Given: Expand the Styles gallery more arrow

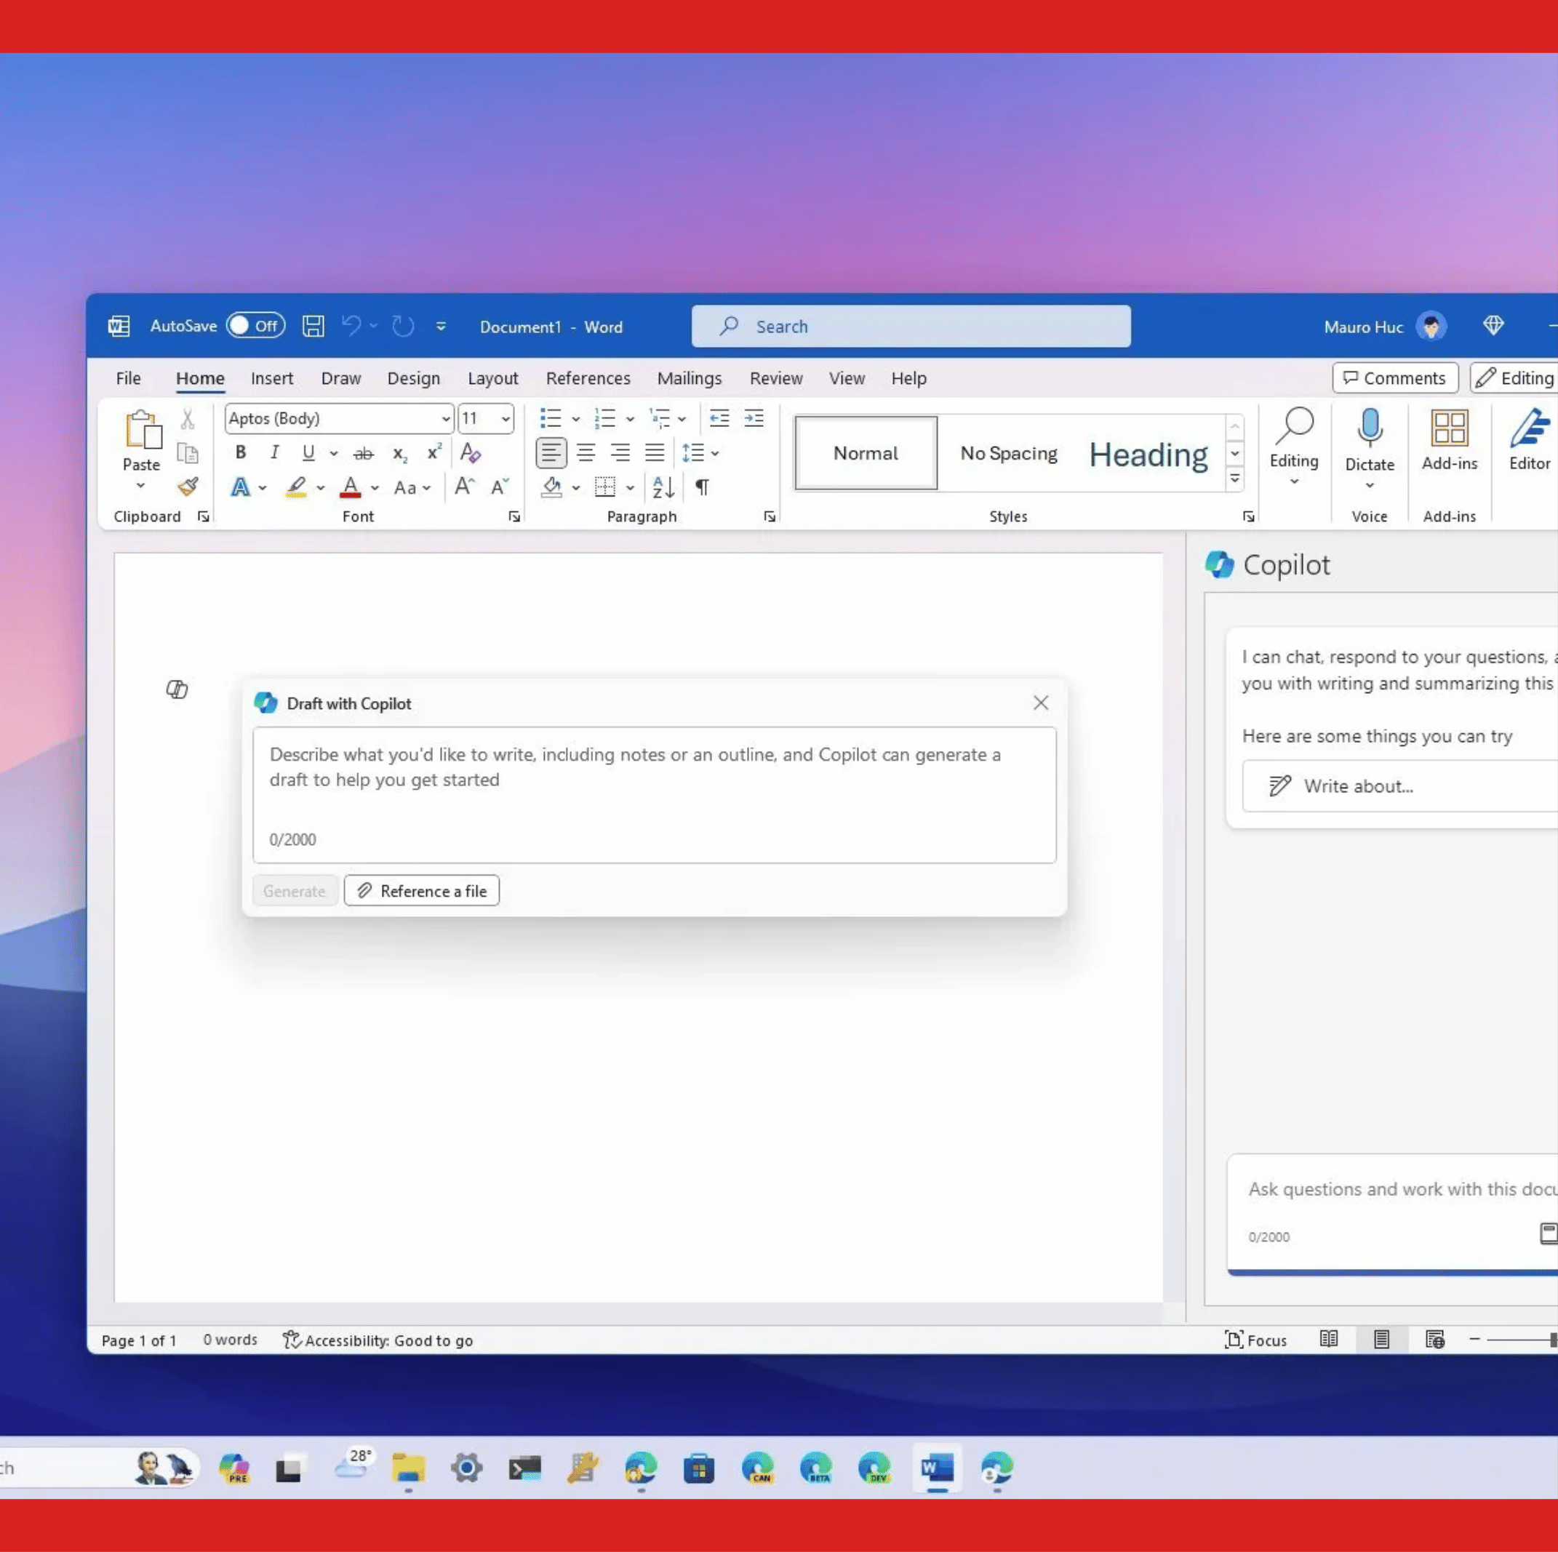Looking at the screenshot, I should (x=1234, y=480).
